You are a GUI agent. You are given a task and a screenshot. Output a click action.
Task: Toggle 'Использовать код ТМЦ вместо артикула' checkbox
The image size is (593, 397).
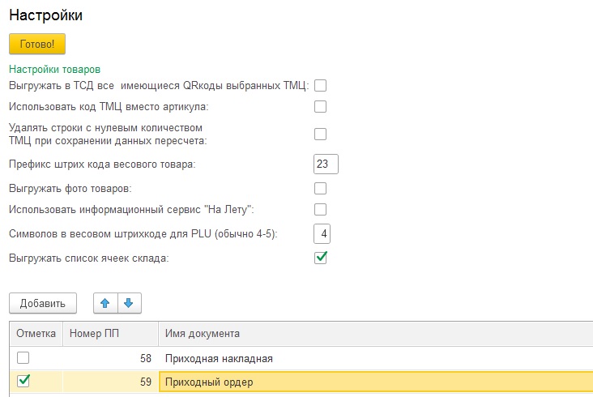click(320, 106)
